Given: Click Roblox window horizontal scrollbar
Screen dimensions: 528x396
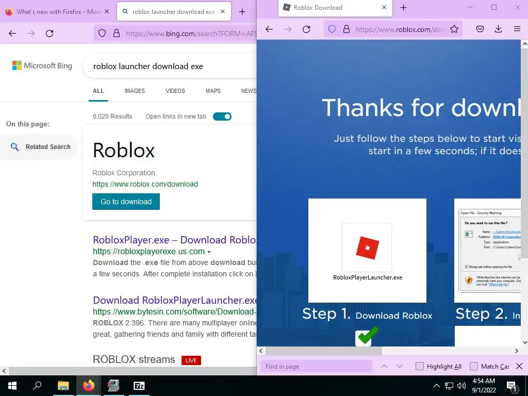Looking at the screenshot, I should 324,351.
